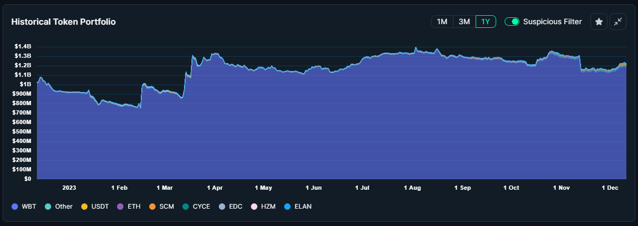
Task: Click the Suspicious Filter label text
Action: pyautogui.click(x=553, y=22)
